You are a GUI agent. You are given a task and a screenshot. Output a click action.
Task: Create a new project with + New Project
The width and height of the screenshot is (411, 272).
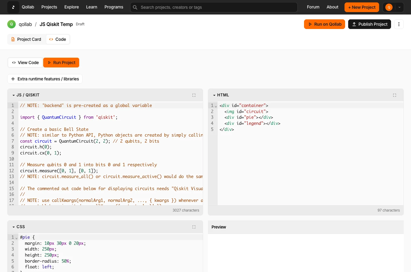click(362, 7)
